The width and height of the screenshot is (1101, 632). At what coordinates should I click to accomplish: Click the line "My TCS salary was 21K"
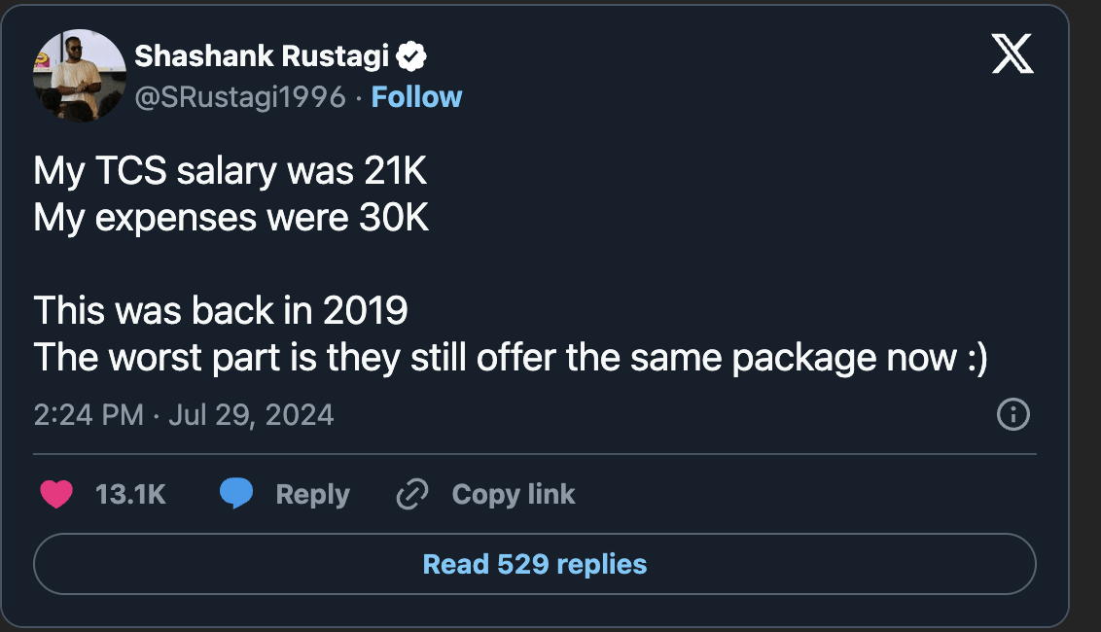[231, 171]
